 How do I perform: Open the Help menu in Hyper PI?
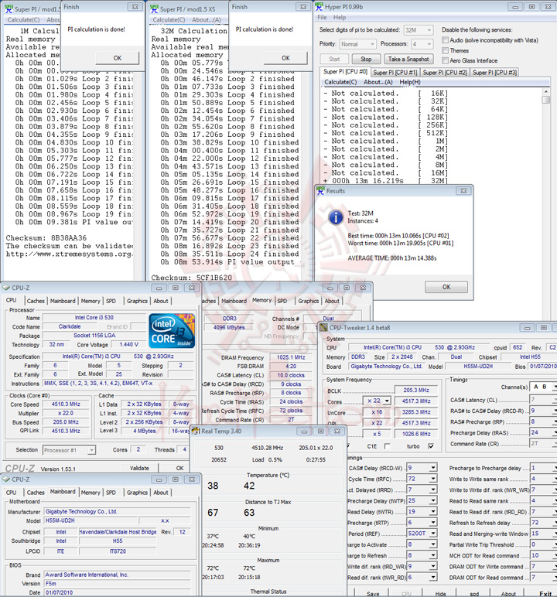[x=340, y=17]
